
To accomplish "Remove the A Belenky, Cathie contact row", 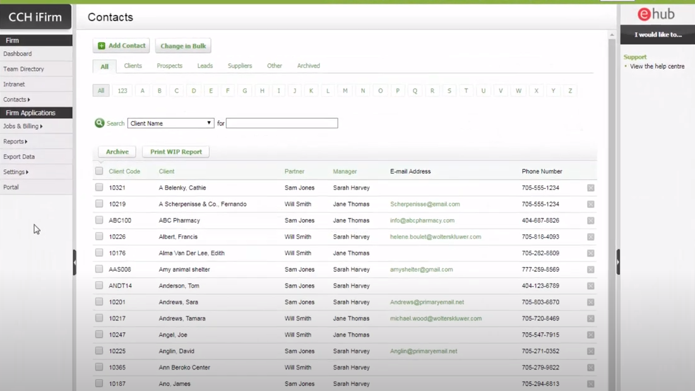I will point(590,187).
